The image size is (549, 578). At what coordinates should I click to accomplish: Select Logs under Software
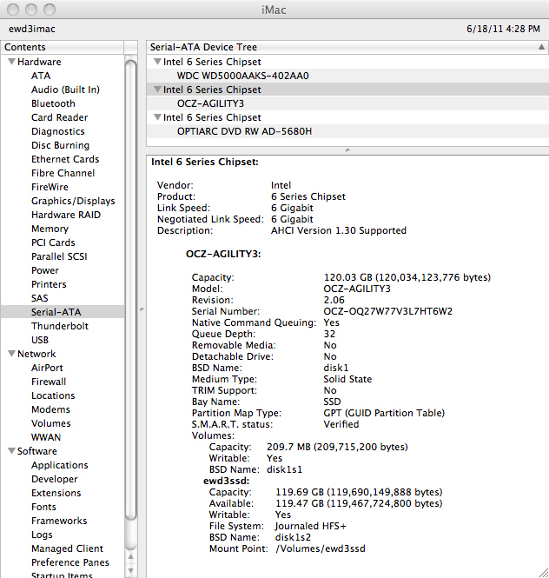click(42, 535)
